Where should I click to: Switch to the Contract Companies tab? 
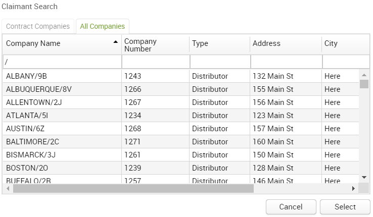(x=38, y=26)
